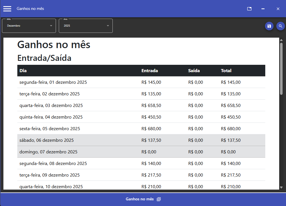Screen dimensions: 286x206
Task: Open the hamburger navigation menu
Action: [7, 8]
